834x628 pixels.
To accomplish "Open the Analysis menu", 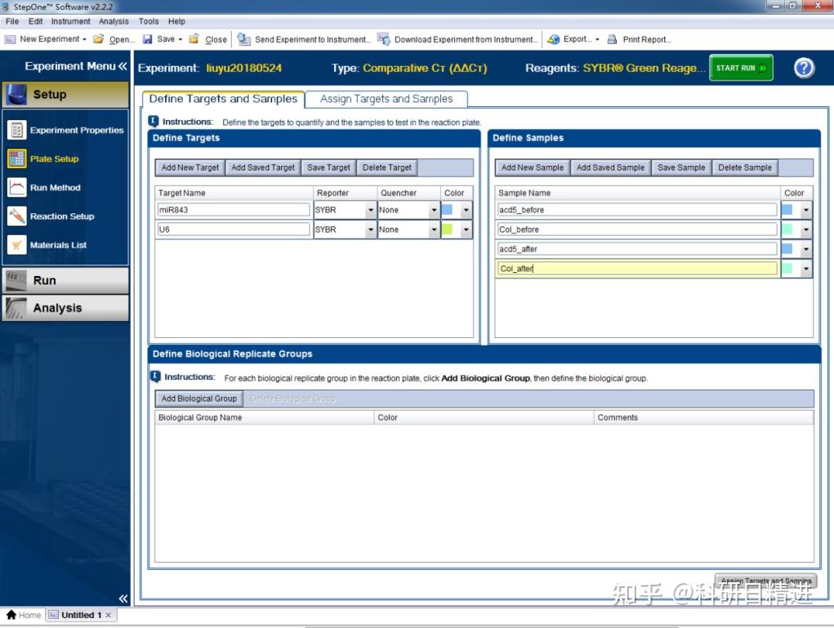I will (114, 21).
